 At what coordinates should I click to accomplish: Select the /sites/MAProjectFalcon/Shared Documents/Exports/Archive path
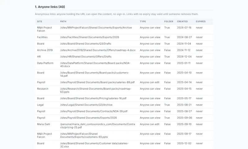coord(96,28)
